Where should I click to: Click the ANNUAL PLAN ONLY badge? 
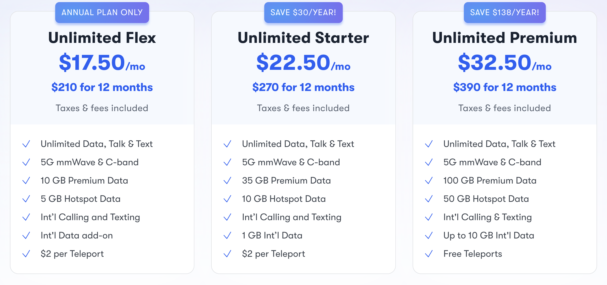[x=102, y=13]
